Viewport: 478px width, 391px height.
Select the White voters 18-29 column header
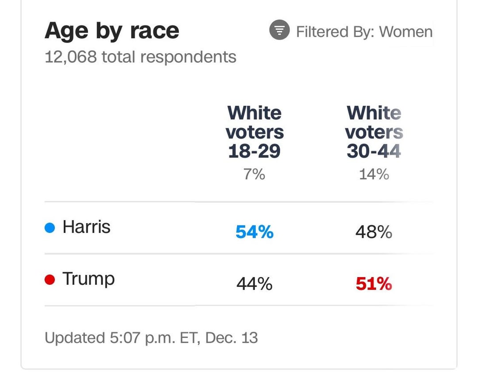pyautogui.click(x=254, y=132)
